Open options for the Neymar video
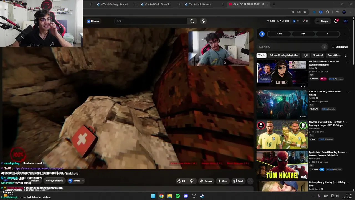Image resolution: width=355 pixels, height=200 pixels. click(348, 122)
